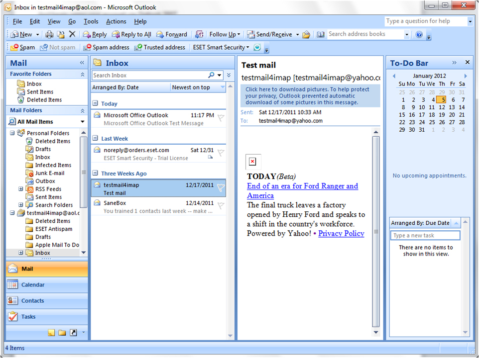Screen dimensions: 479x358
Task: Click the Print icon in the toolbar
Action: pyautogui.click(x=49, y=34)
